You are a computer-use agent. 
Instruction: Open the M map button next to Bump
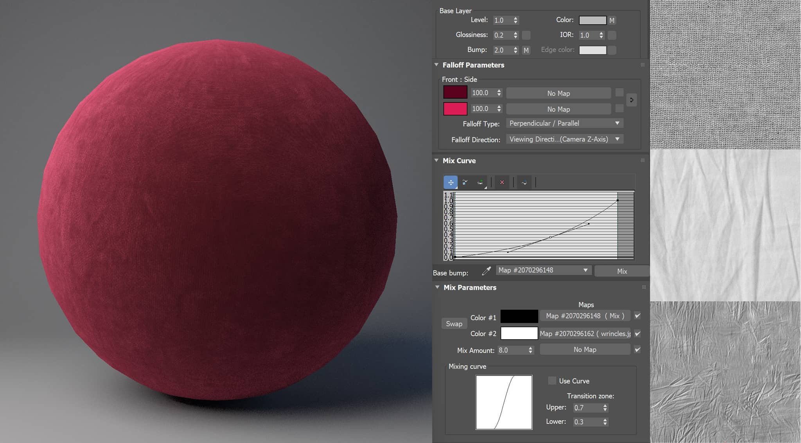(526, 50)
